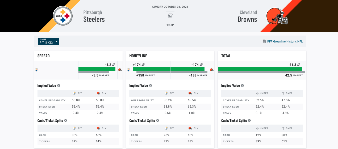The image size is (338, 149).
Task: Open the GAME PIT @ CLV dropdown
Action: (x=48, y=41)
